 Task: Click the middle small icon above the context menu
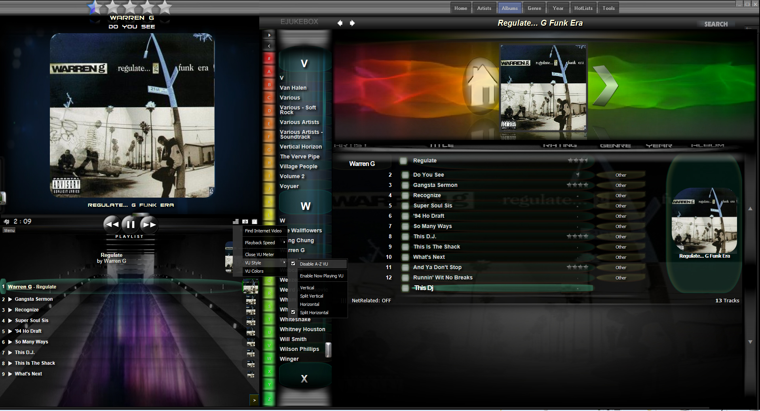point(245,221)
